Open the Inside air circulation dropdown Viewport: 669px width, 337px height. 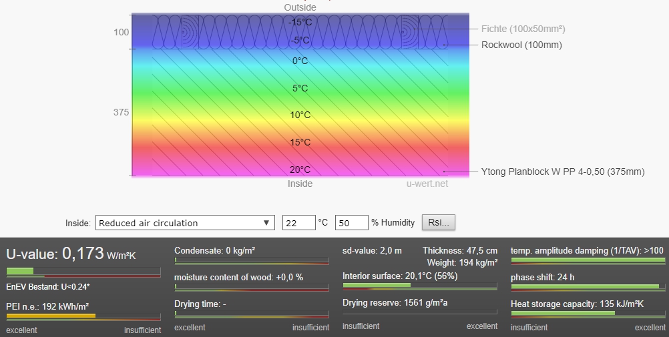(x=185, y=223)
